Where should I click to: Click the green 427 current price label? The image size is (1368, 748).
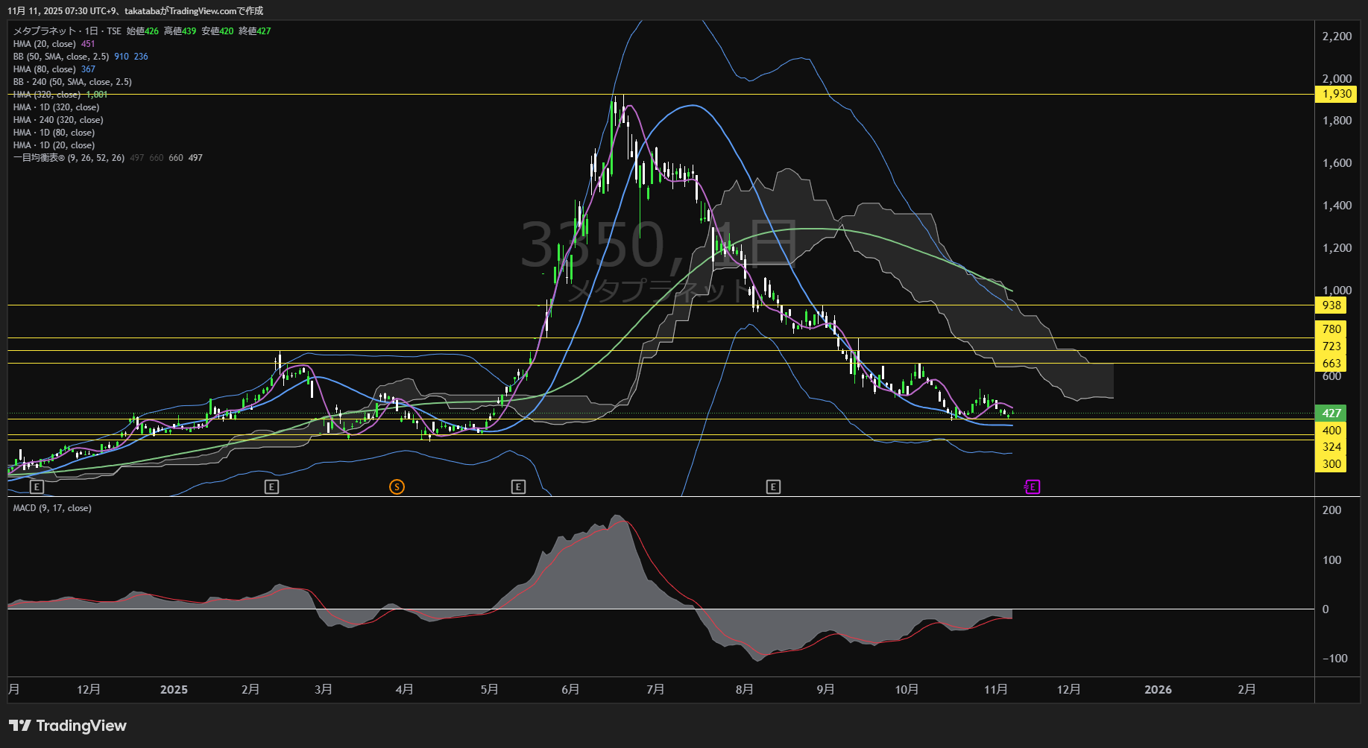pos(1331,413)
